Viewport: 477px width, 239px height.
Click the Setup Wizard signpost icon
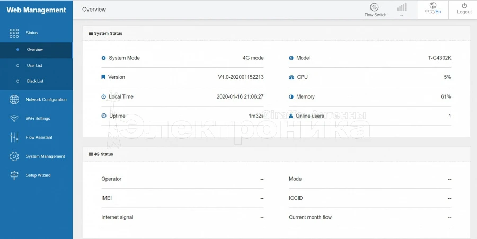point(14,175)
